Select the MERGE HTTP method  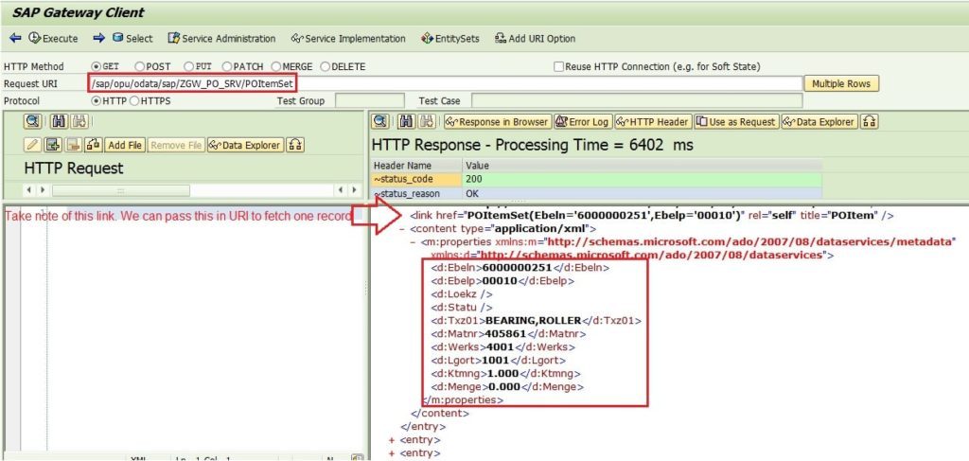click(x=276, y=67)
